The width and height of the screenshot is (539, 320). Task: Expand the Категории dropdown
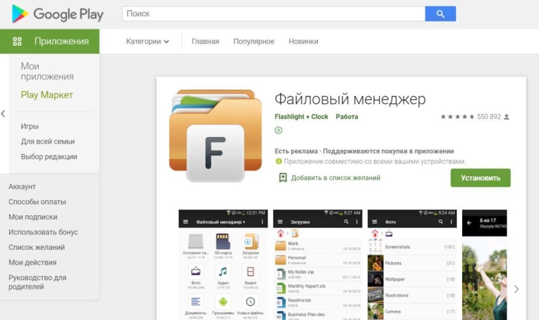pos(147,42)
